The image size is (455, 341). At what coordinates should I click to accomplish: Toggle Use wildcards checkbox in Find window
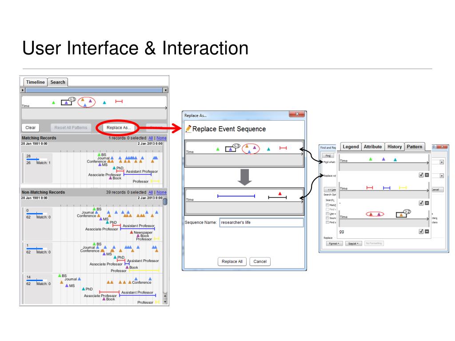327,214
